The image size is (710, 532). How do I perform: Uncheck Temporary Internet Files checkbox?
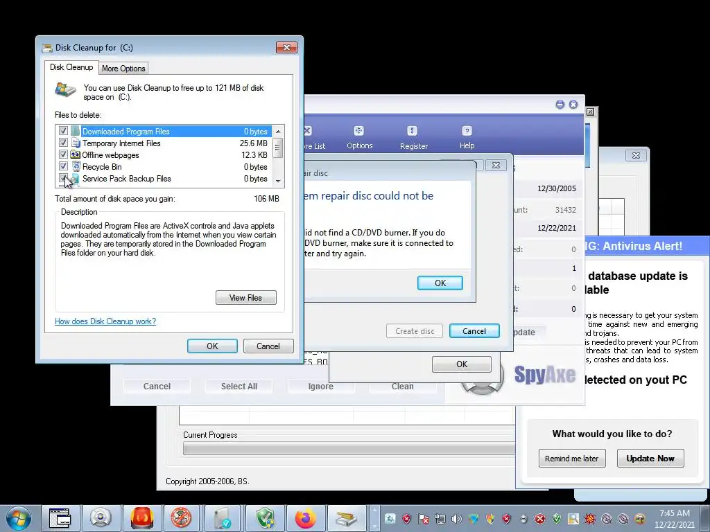[x=63, y=143]
